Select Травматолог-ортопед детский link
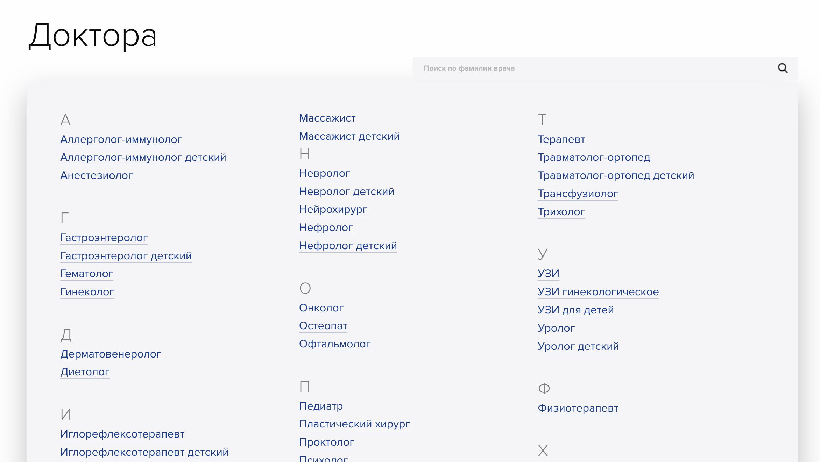Image resolution: width=820 pixels, height=462 pixels. pyautogui.click(x=616, y=175)
